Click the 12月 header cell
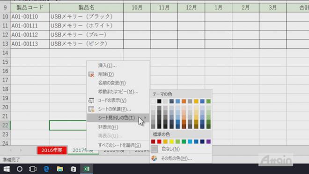This screenshot has height=174, width=309. point(191,8)
